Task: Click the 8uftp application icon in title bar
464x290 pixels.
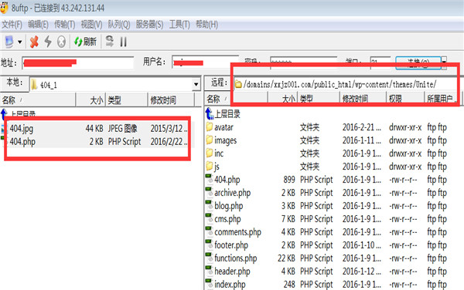Action: point(4,8)
